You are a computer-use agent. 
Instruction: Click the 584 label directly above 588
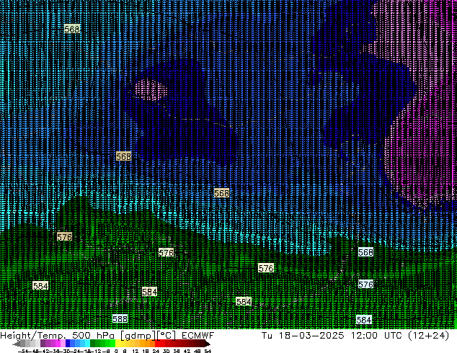[x=149, y=292]
